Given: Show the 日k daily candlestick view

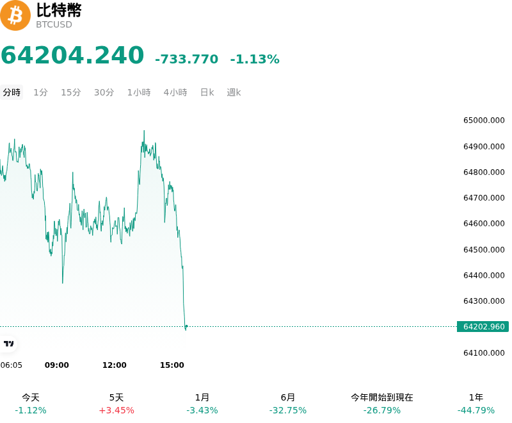Looking at the screenshot, I should point(207,92).
